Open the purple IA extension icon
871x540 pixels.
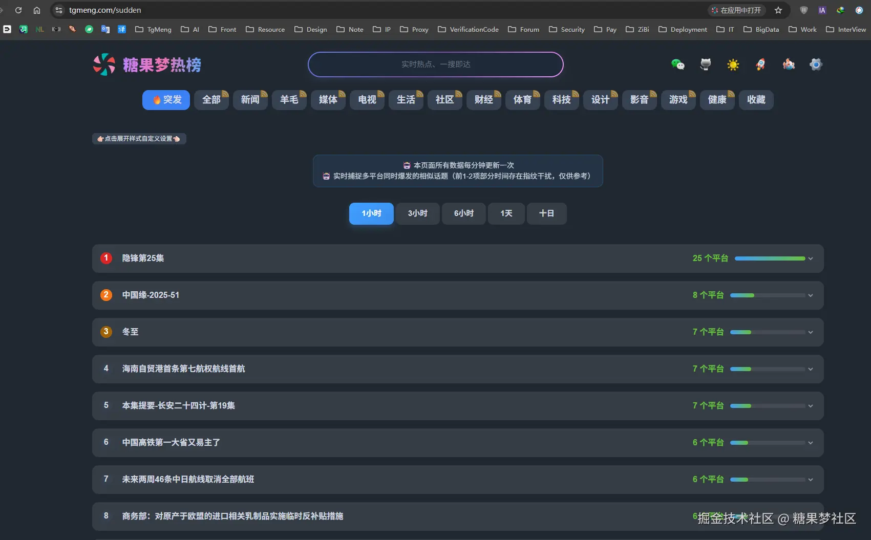[822, 10]
